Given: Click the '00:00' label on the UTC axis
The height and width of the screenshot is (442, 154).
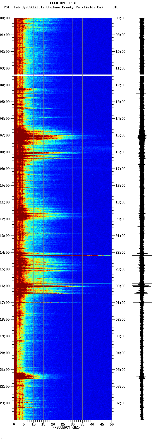Looking at the screenshot, I should click(x=121, y=286).
